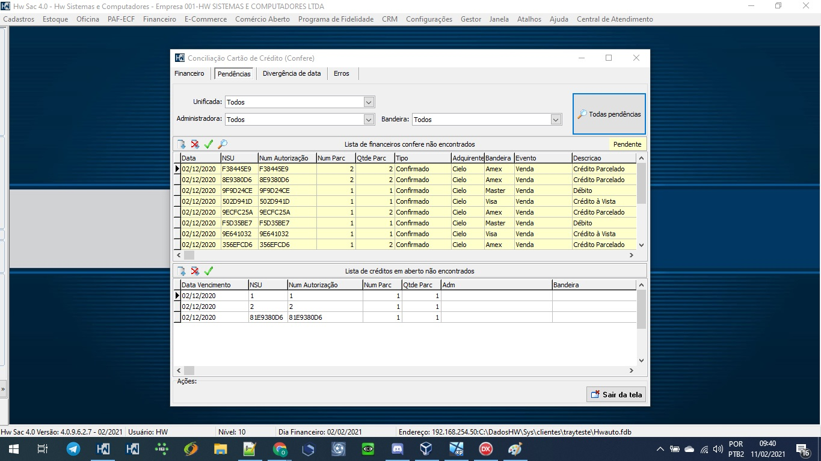Click the red X icon in the créditos em aberto toolbar

point(195,271)
